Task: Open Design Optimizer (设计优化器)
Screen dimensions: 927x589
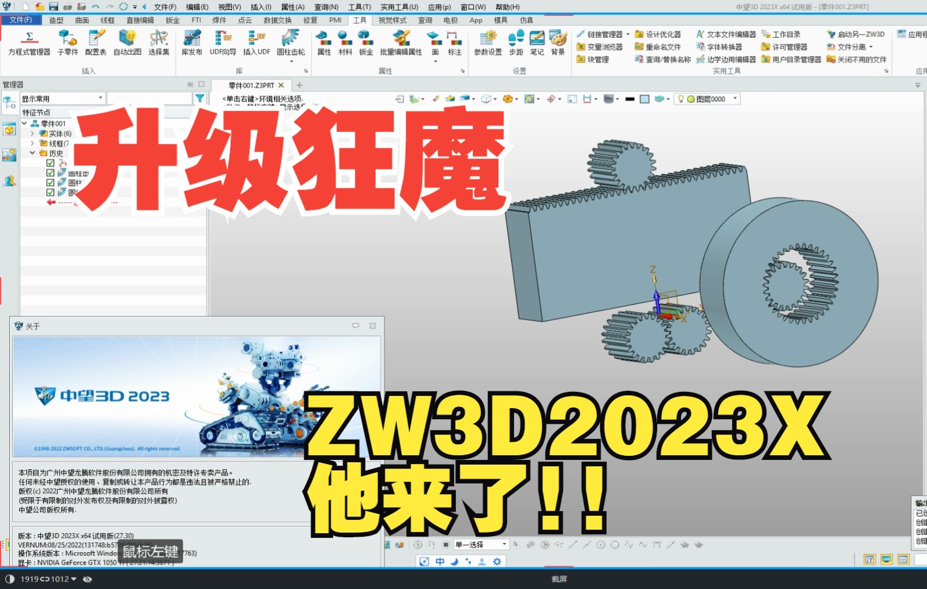Action: click(x=658, y=34)
